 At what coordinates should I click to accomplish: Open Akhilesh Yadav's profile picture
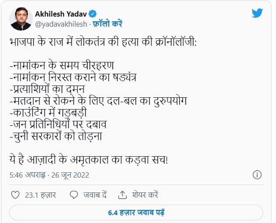pos(21,19)
